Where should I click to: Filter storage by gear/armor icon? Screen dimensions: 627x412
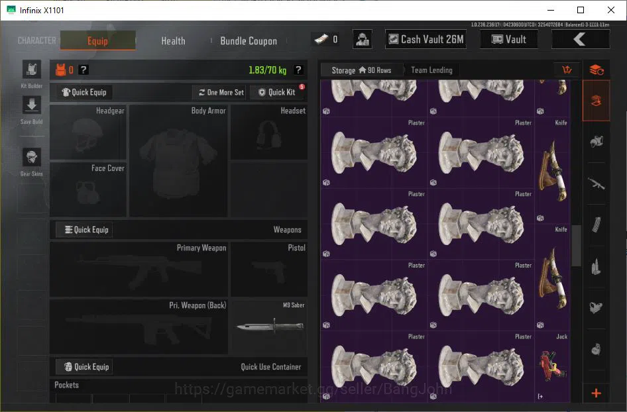(597, 141)
